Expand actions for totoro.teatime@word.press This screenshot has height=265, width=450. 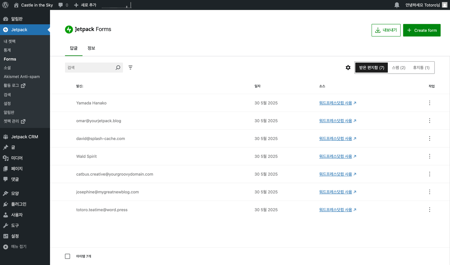click(x=429, y=210)
